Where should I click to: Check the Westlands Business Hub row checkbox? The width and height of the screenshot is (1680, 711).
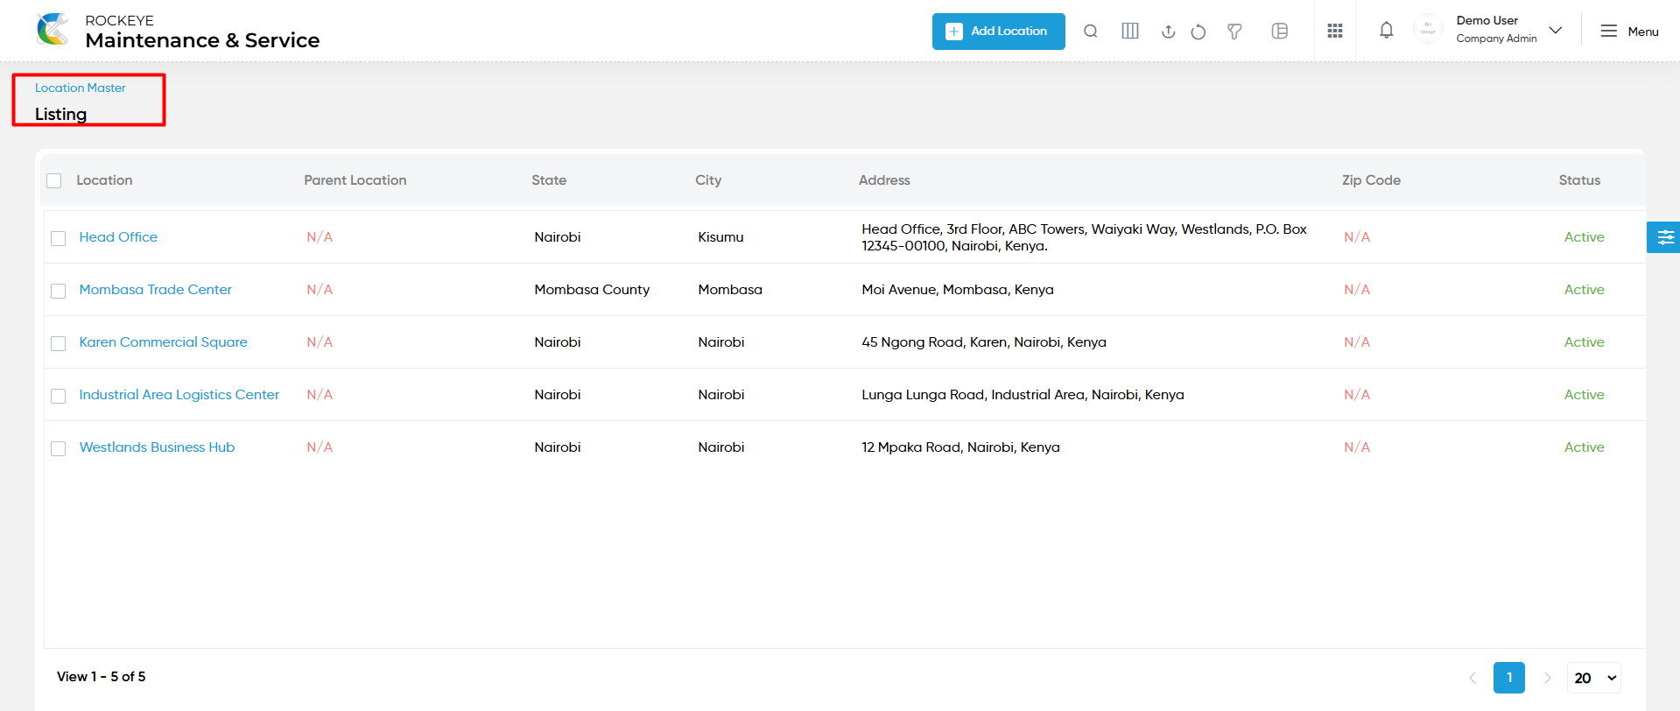pos(59,448)
